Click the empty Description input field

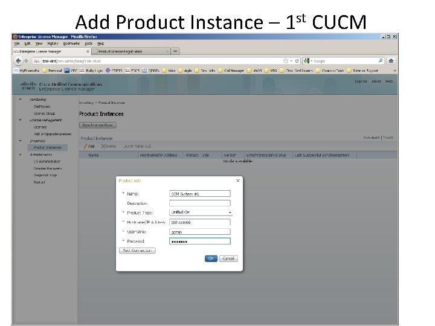200,203
